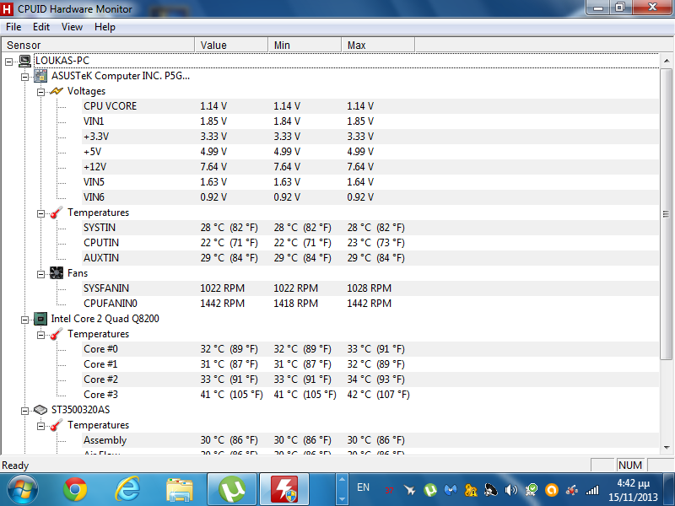Click the airplane-shaped tray icon
Viewport: 675px width, 506px height.
pyautogui.click(x=410, y=490)
